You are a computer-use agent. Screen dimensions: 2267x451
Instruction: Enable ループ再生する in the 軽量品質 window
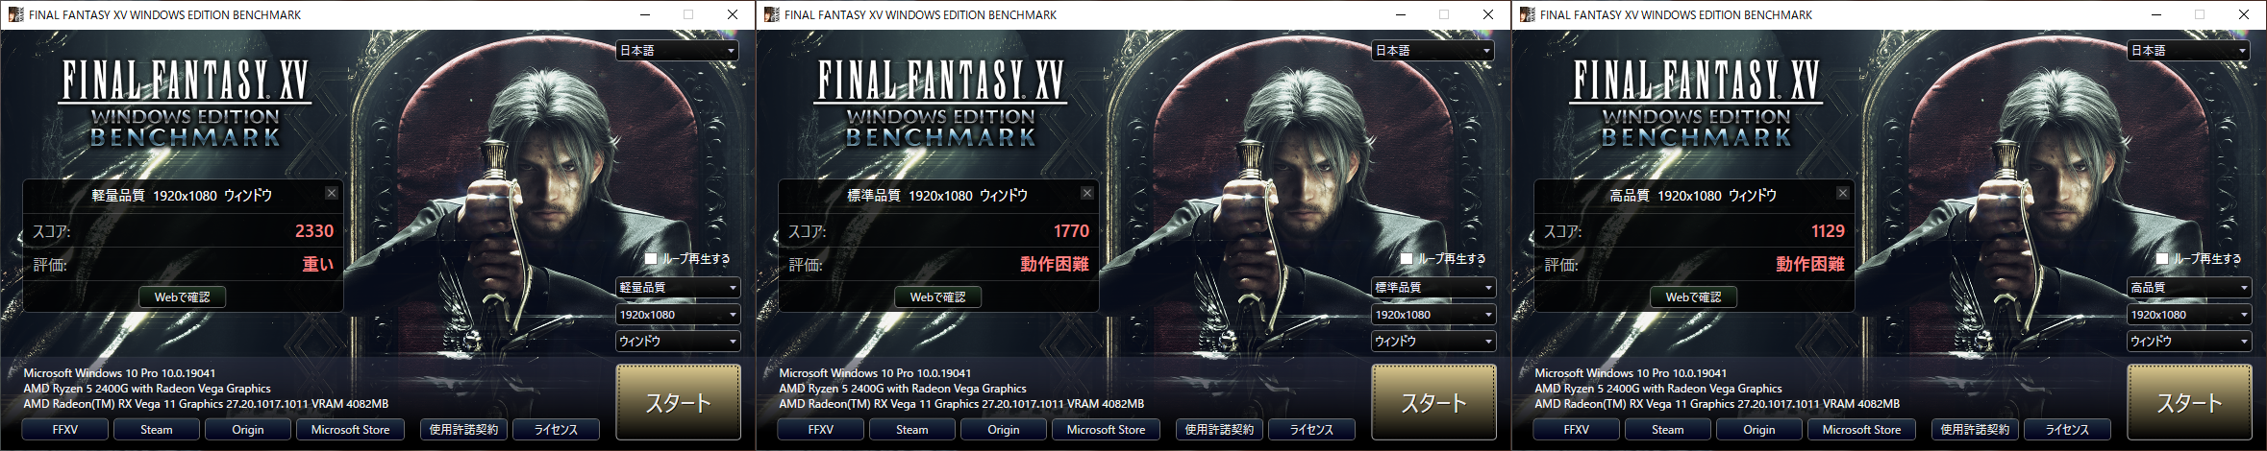pyautogui.click(x=651, y=259)
